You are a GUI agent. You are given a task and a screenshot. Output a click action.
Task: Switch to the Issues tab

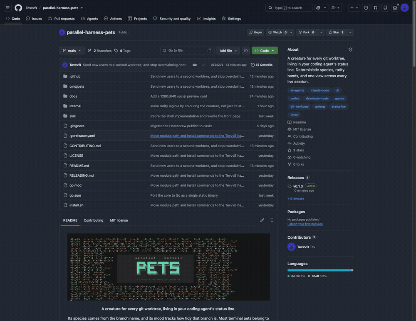click(x=34, y=19)
